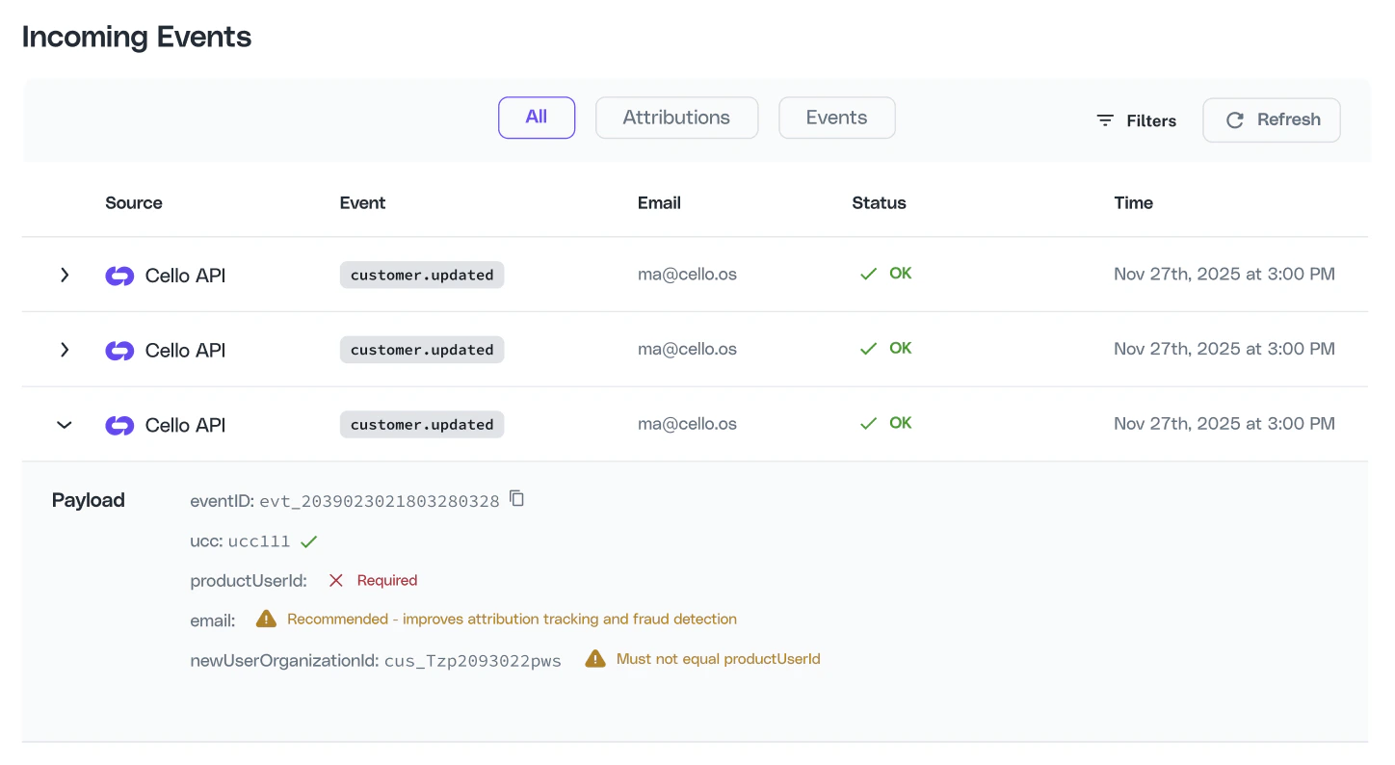Click the Recommended attribution tracking message
This screenshot has width=1395, height=765.
(x=512, y=619)
